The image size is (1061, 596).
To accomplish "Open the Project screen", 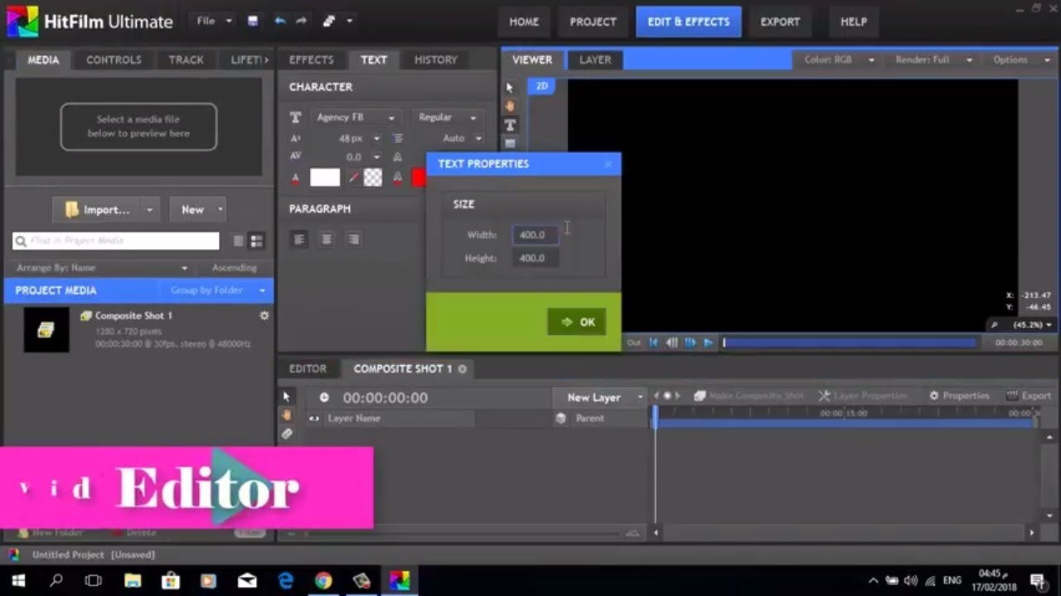I will click(x=593, y=22).
